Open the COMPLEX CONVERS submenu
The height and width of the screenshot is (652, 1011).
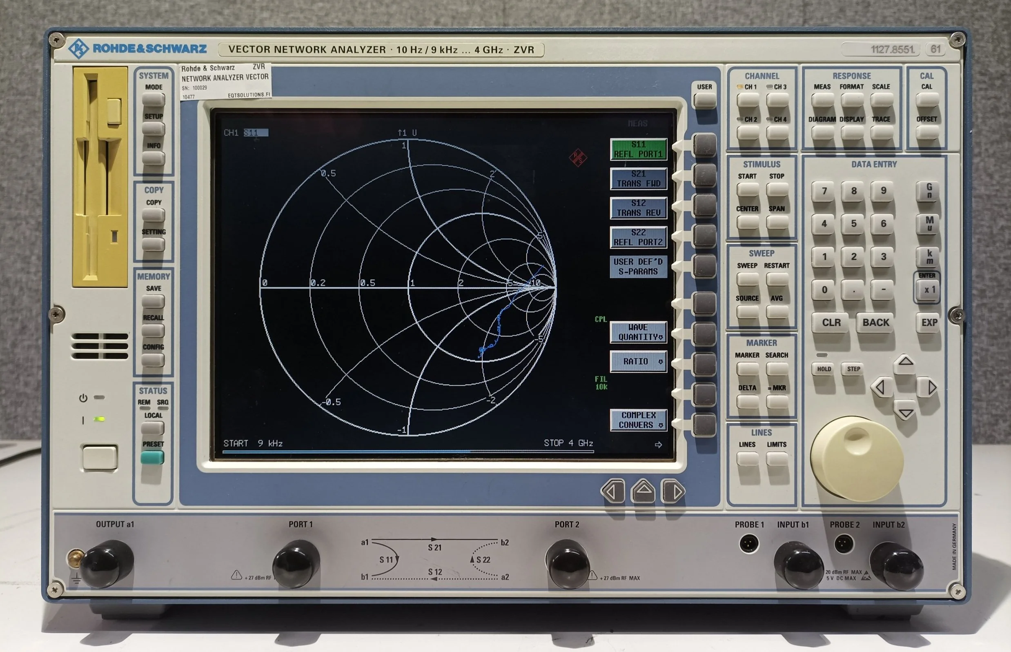pos(638,420)
